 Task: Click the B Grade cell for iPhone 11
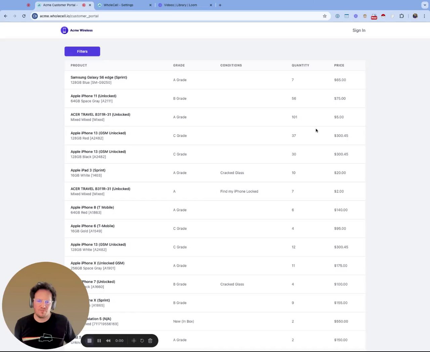pyautogui.click(x=180, y=99)
